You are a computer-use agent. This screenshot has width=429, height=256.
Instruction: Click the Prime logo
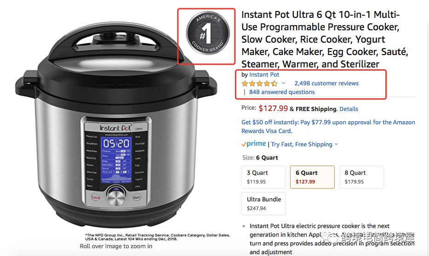point(254,144)
